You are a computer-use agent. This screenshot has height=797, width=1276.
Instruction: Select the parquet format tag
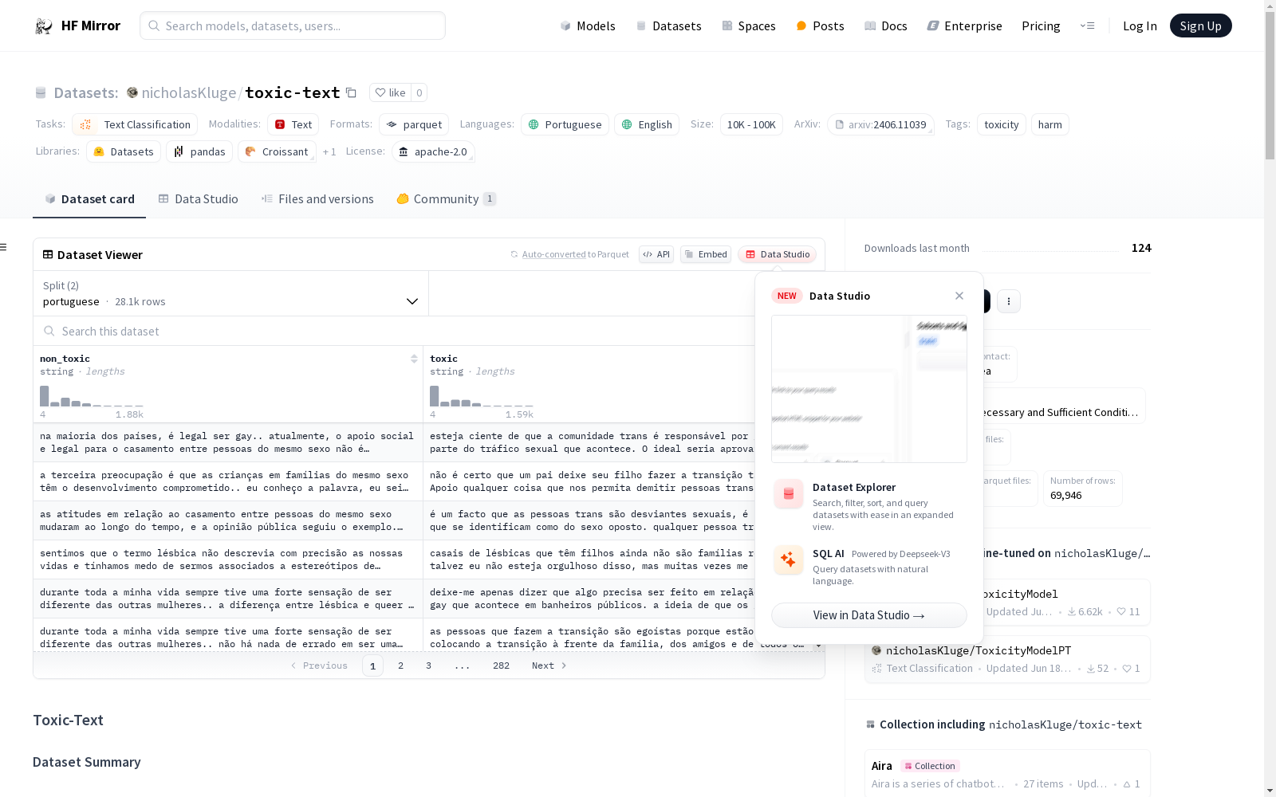click(414, 124)
